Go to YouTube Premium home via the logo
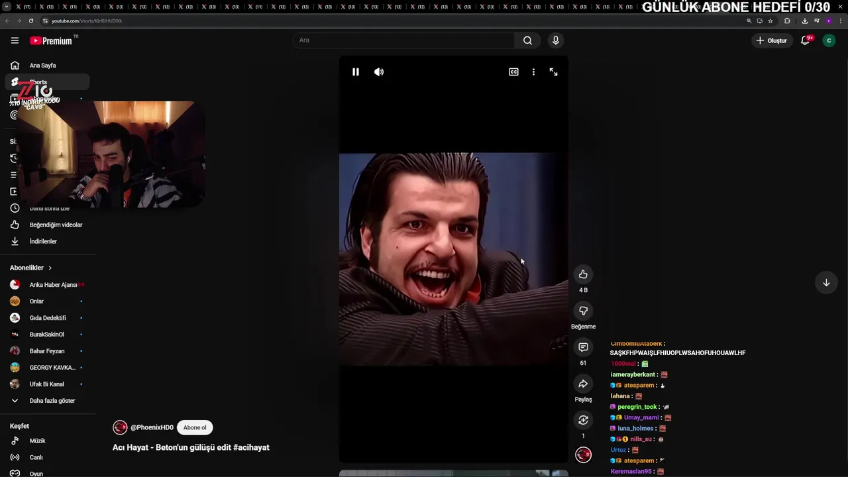The width and height of the screenshot is (848, 477). [51, 40]
